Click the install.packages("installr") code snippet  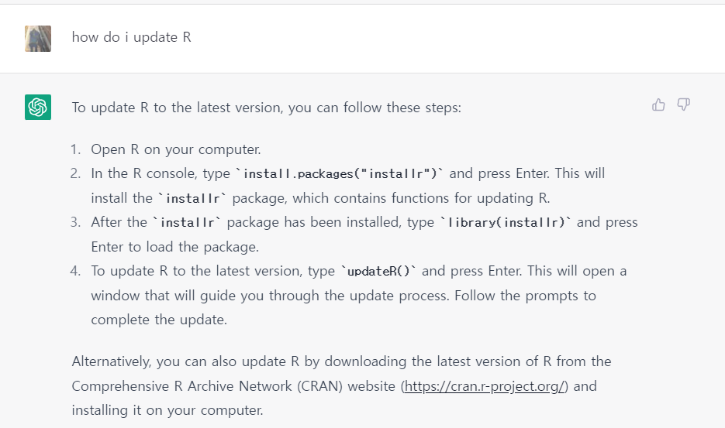(340, 173)
